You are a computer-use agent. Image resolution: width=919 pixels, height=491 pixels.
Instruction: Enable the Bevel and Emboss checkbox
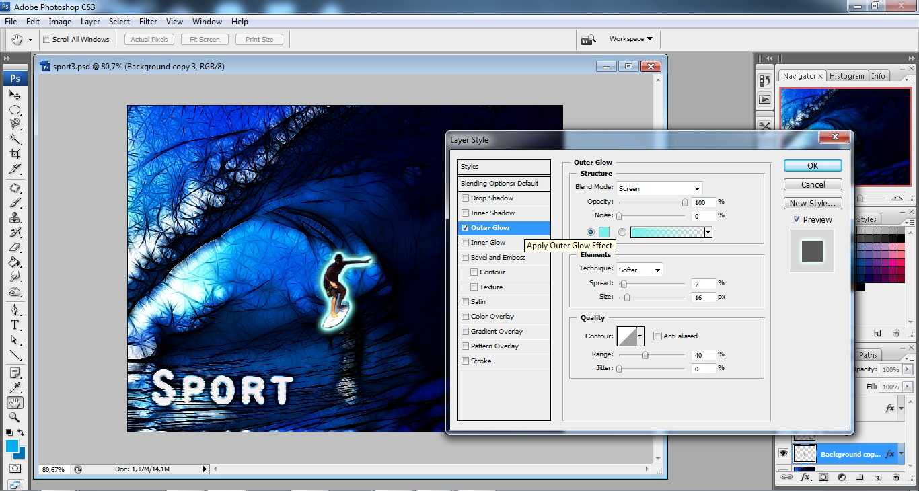465,258
